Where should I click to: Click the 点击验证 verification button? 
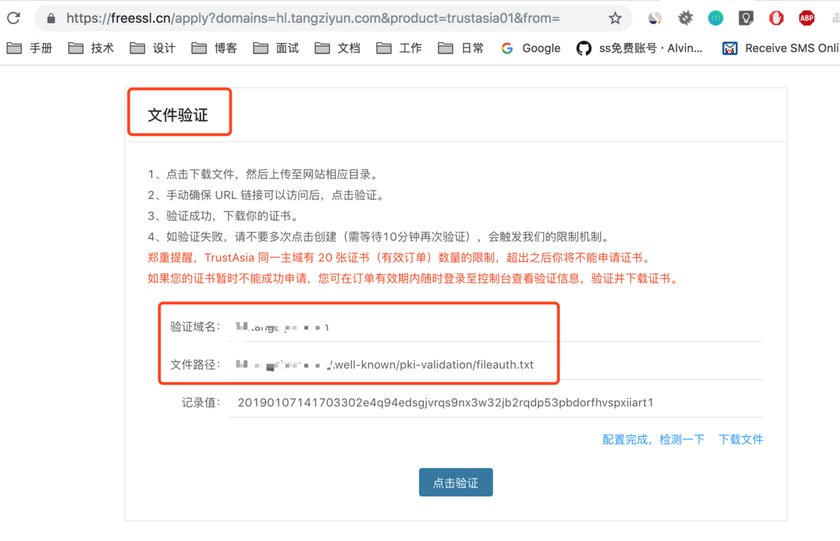[455, 482]
